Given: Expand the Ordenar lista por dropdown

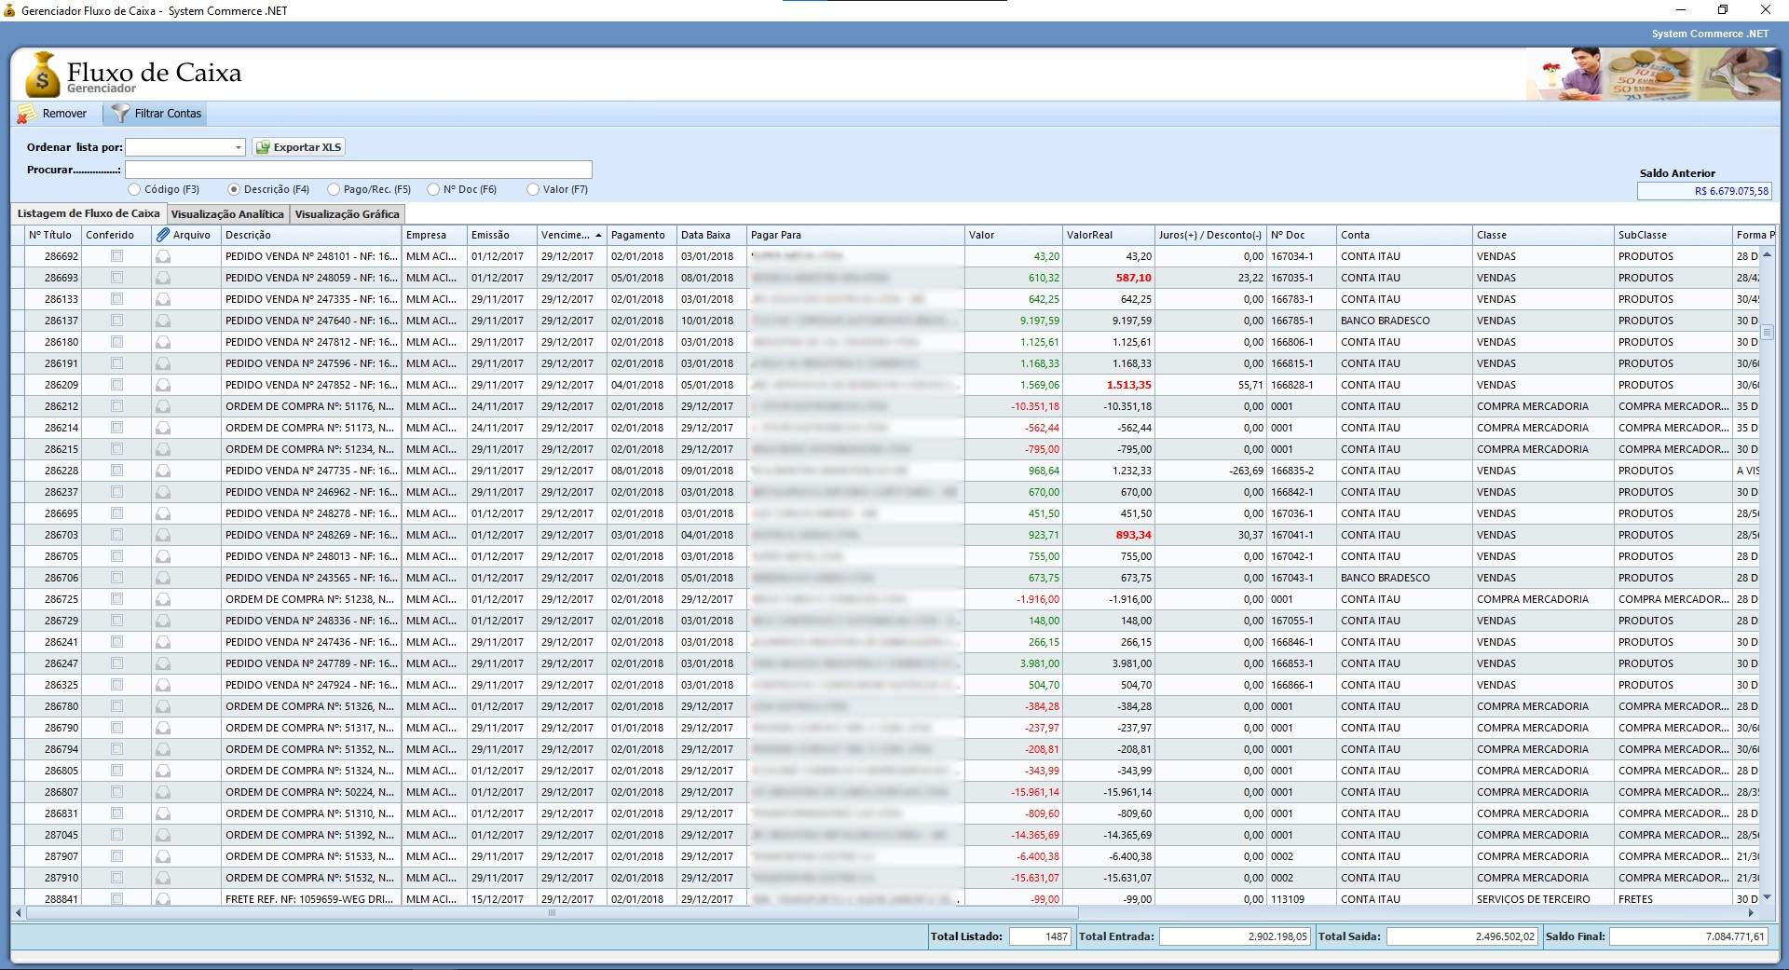Looking at the screenshot, I should 238,147.
